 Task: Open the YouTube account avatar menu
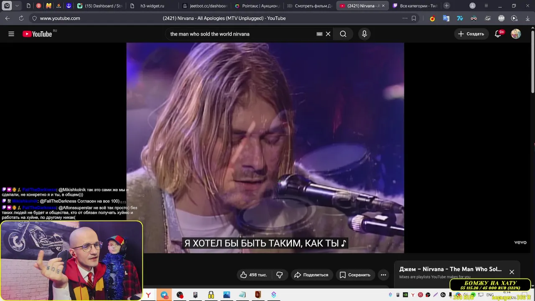(516, 34)
